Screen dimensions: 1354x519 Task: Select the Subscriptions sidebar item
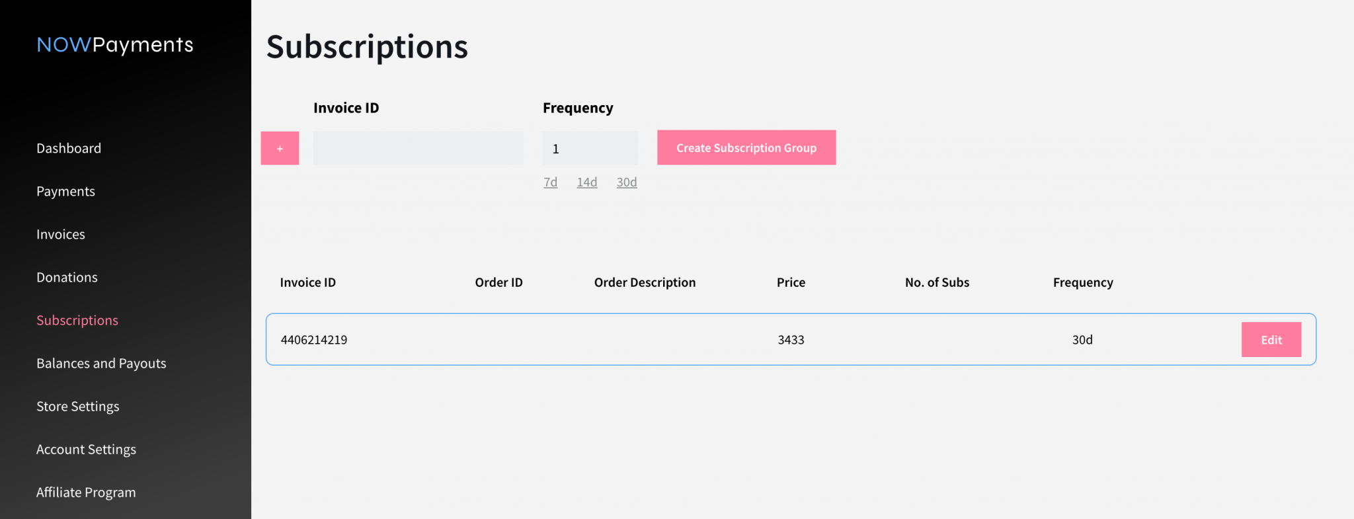click(x=77, y=320)
